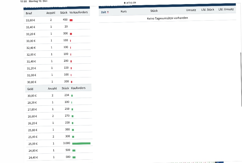Image resolution: width=242 pixels, height=163 pixels.
Task: Select the 30,80 € ask price
Action: point(31,82)
